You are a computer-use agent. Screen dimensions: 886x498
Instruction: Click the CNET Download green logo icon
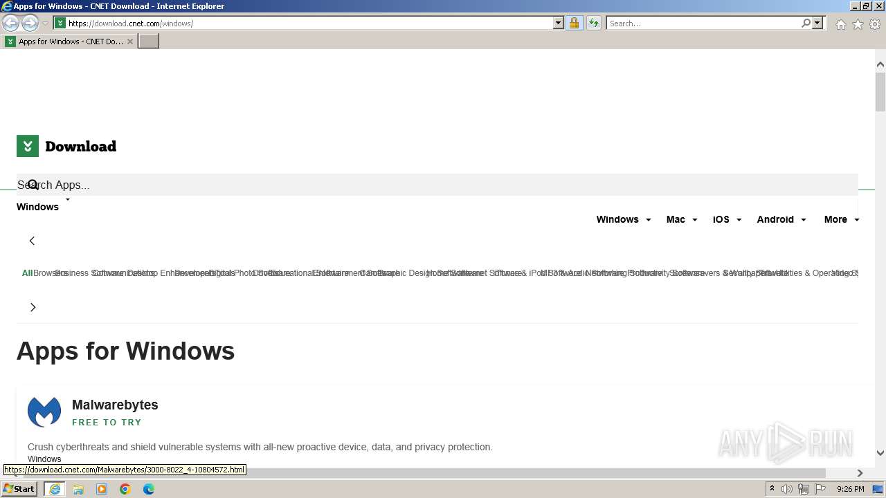click(x=28, y=146)
